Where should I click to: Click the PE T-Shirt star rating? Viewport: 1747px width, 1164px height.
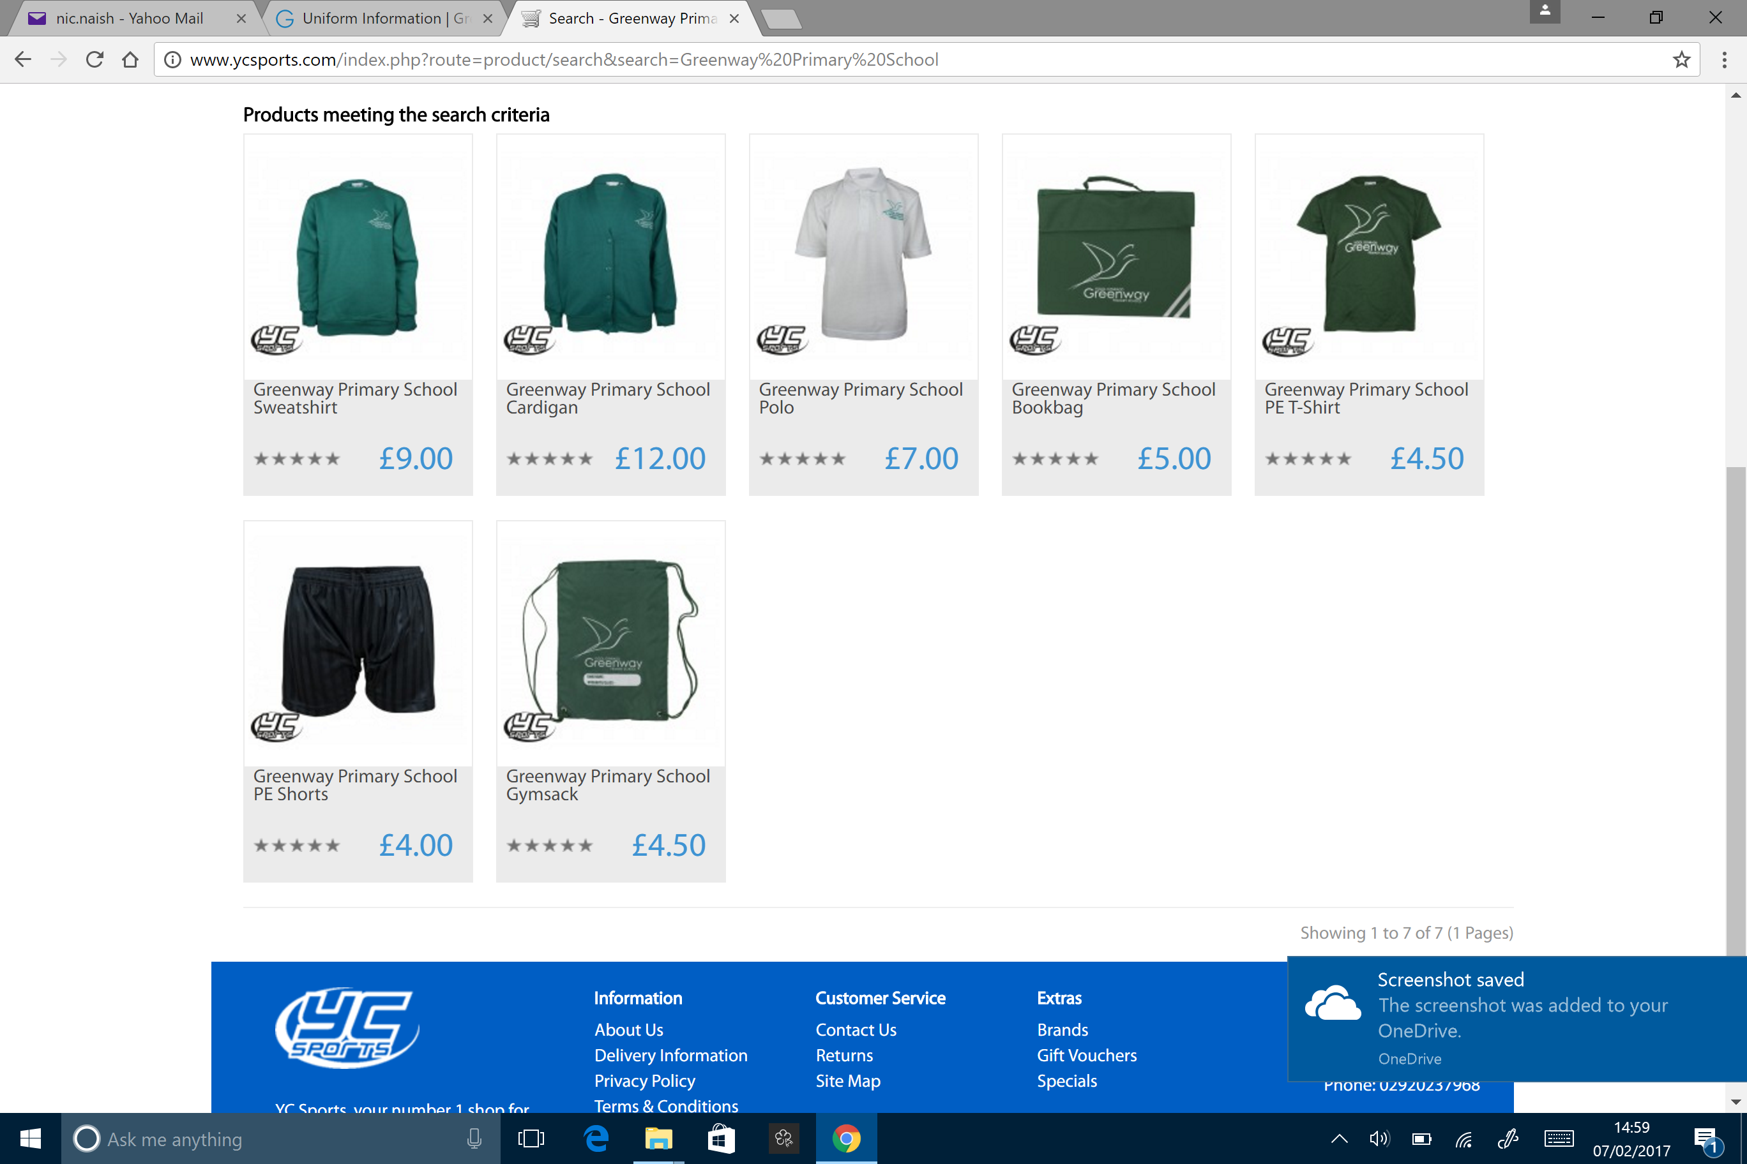1308,459
